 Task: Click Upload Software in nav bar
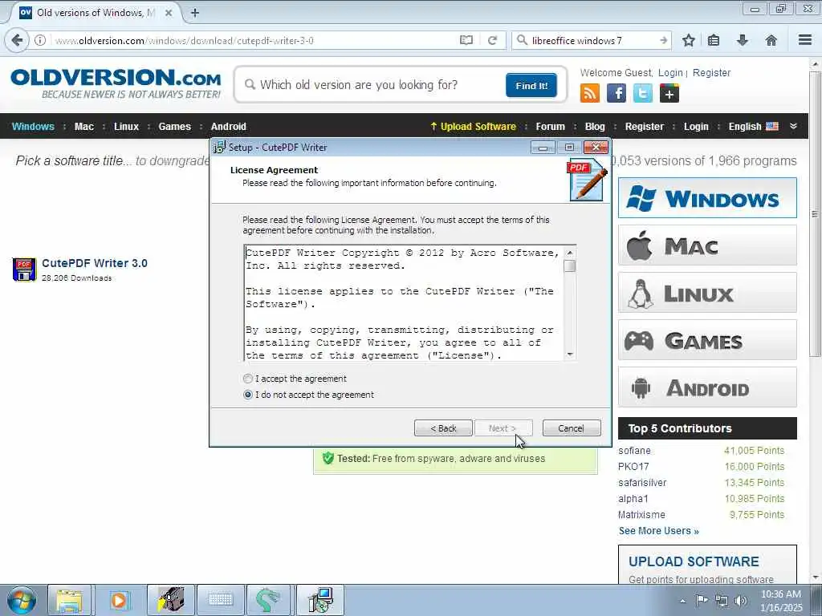pyautogui.click(x=473, y=126)
